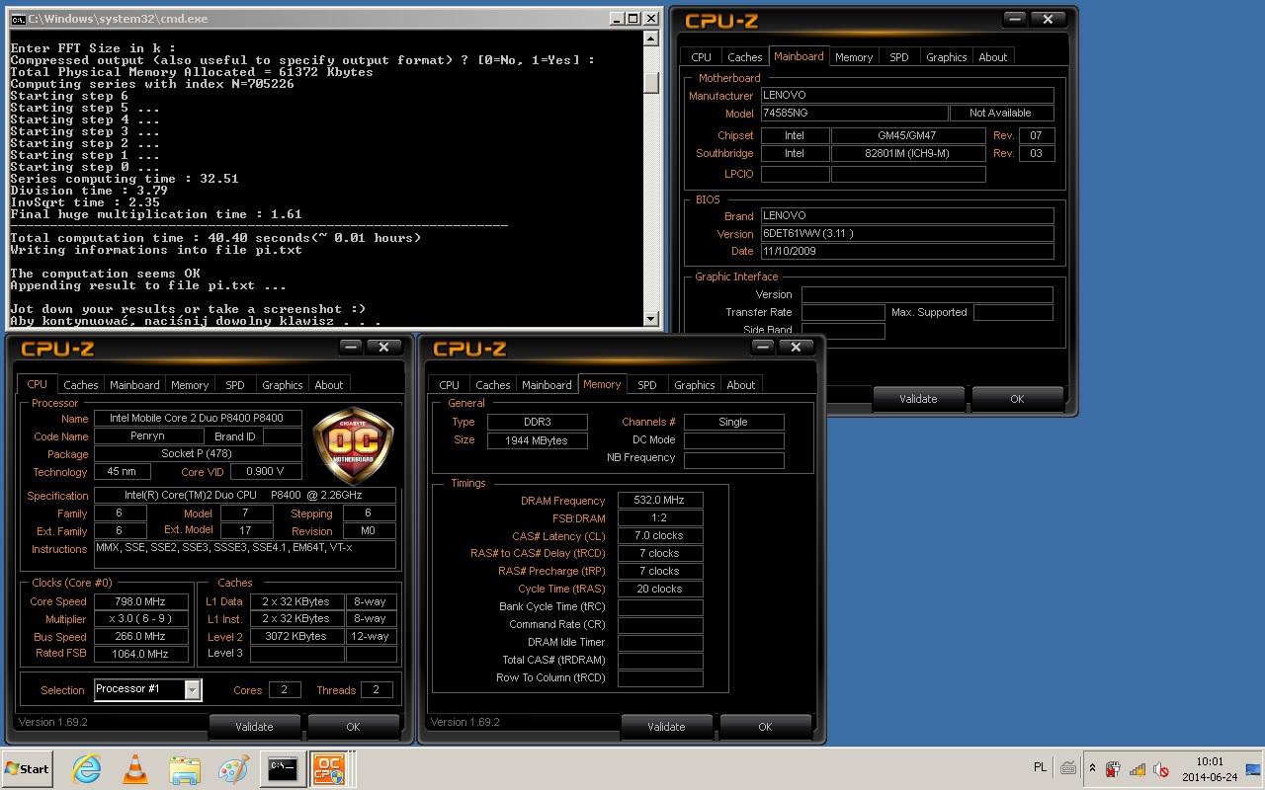Click the DRAM Frequency 532.0 MHz field

pos(660,501)
